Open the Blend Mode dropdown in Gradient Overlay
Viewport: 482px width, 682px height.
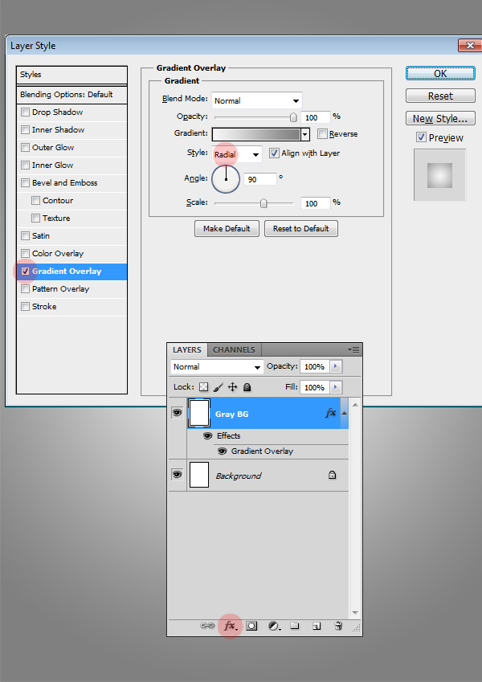[257, 101]
